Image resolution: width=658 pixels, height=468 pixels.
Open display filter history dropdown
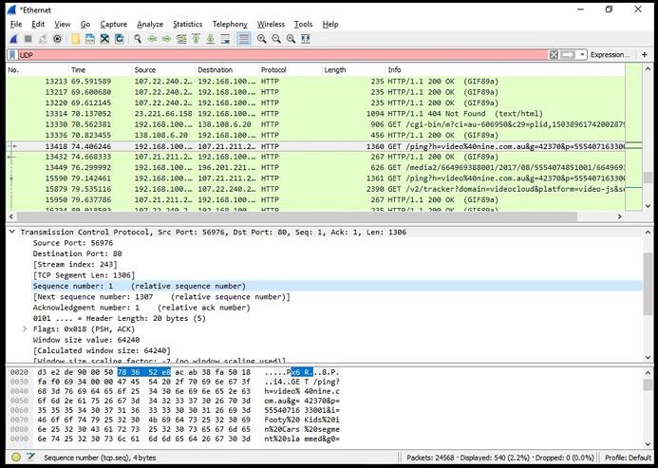582,55
